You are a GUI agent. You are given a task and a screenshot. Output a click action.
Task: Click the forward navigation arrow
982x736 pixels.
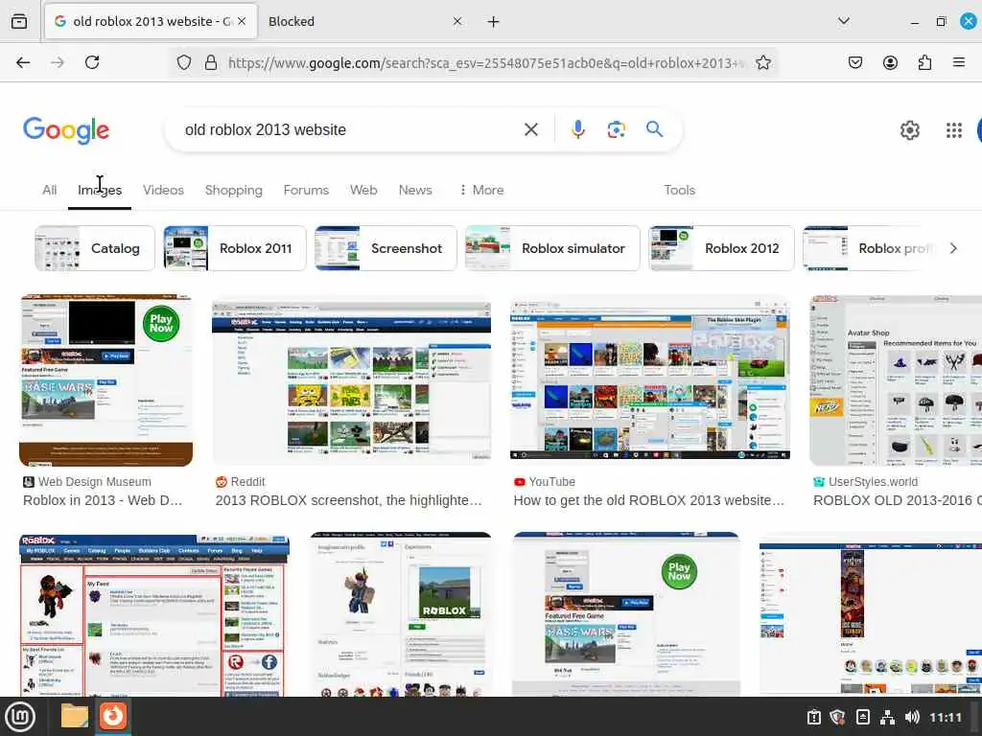tap(58, 62)
